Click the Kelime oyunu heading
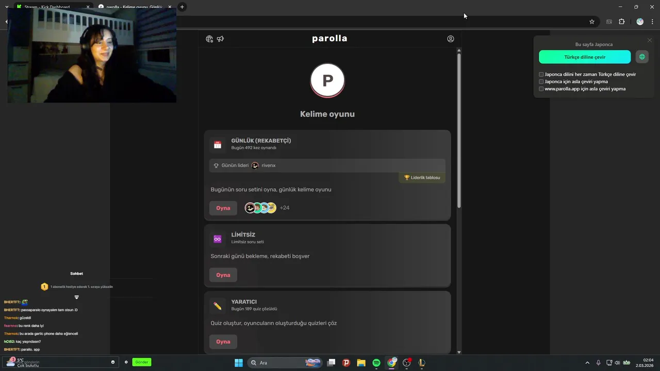The width and height of the screenshot is (660, 371). [327, 114]
